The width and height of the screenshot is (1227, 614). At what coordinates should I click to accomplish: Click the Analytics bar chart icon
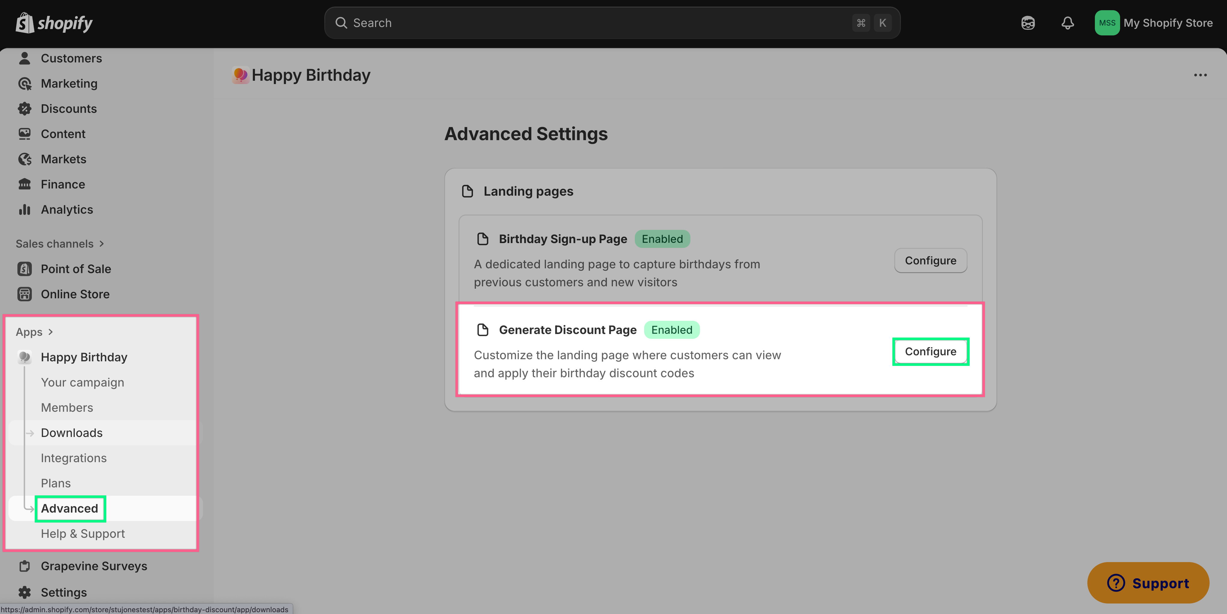[x=24, y=209]
